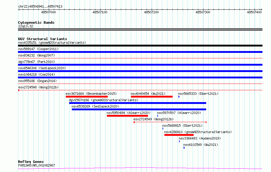Click the nsv4286410 gnomAD red bar
The image size is (271, 172).
[179, 135]
